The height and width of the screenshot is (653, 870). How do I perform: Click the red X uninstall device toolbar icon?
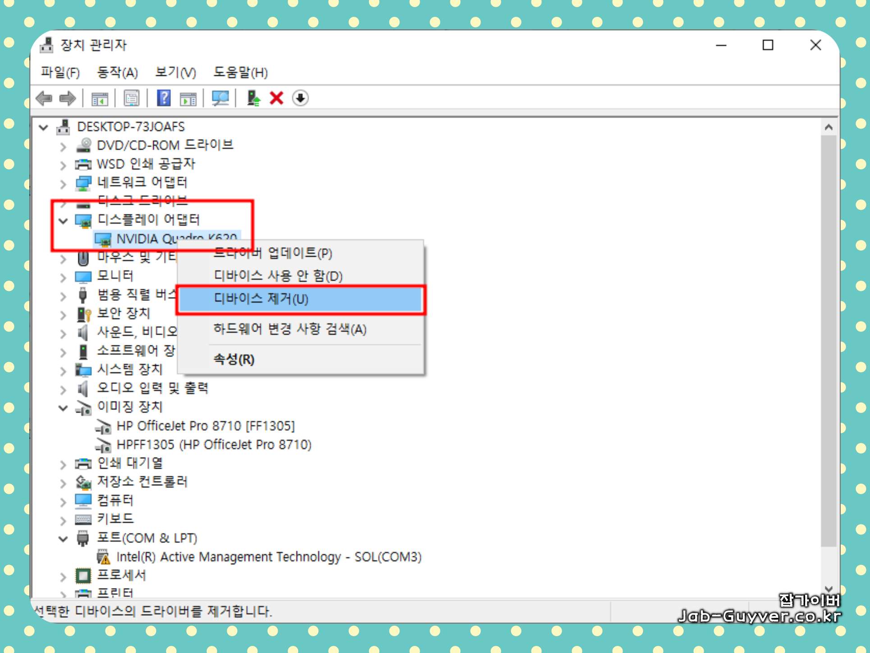point(276,98)
